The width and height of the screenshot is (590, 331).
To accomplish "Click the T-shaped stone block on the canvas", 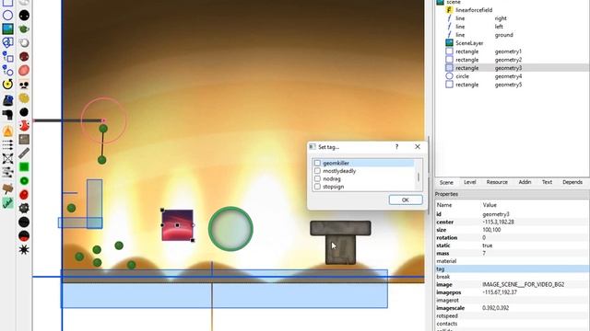I will tap(340, 243).
